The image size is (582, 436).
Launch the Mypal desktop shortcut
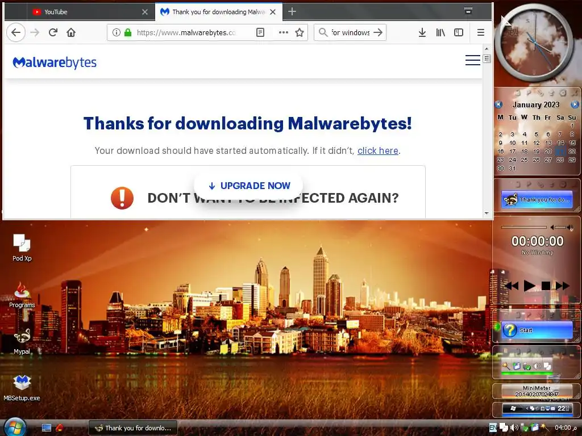[x=22, y=341]
